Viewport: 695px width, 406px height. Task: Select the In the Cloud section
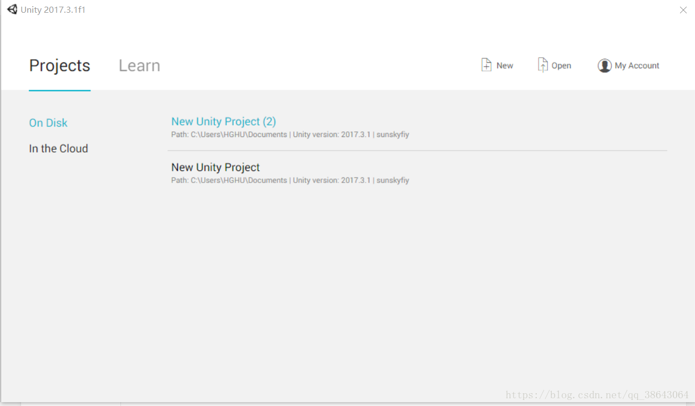tap(58, 148)
